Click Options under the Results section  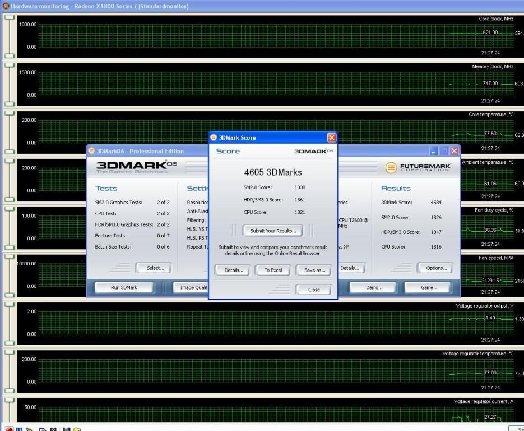click(x=436, y=268)
